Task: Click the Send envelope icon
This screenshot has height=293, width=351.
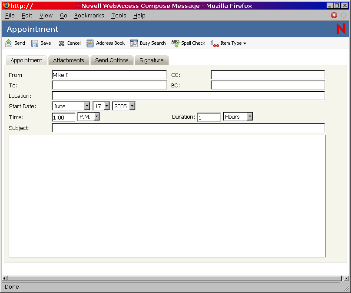Action: coord(9,43)
